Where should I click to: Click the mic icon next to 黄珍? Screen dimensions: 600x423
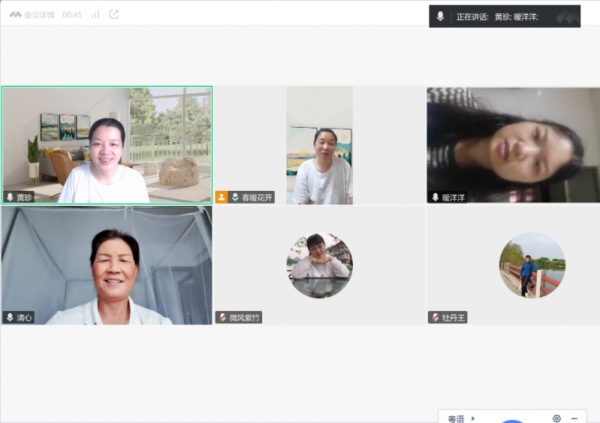point(10,198)
